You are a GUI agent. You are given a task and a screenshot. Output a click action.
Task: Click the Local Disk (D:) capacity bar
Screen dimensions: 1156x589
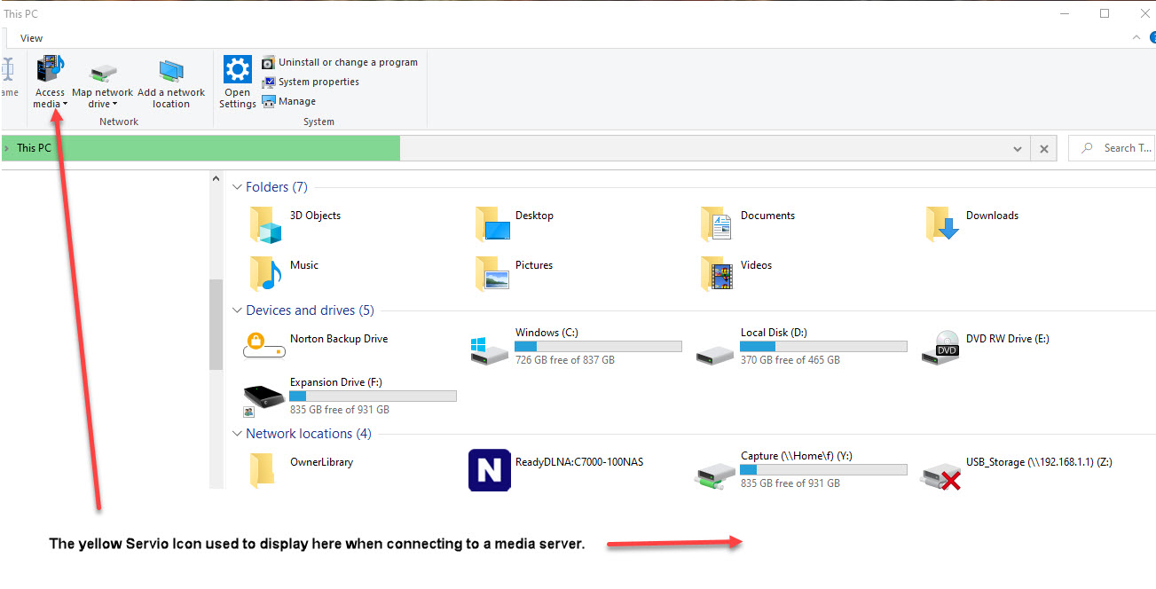[823, 346]
